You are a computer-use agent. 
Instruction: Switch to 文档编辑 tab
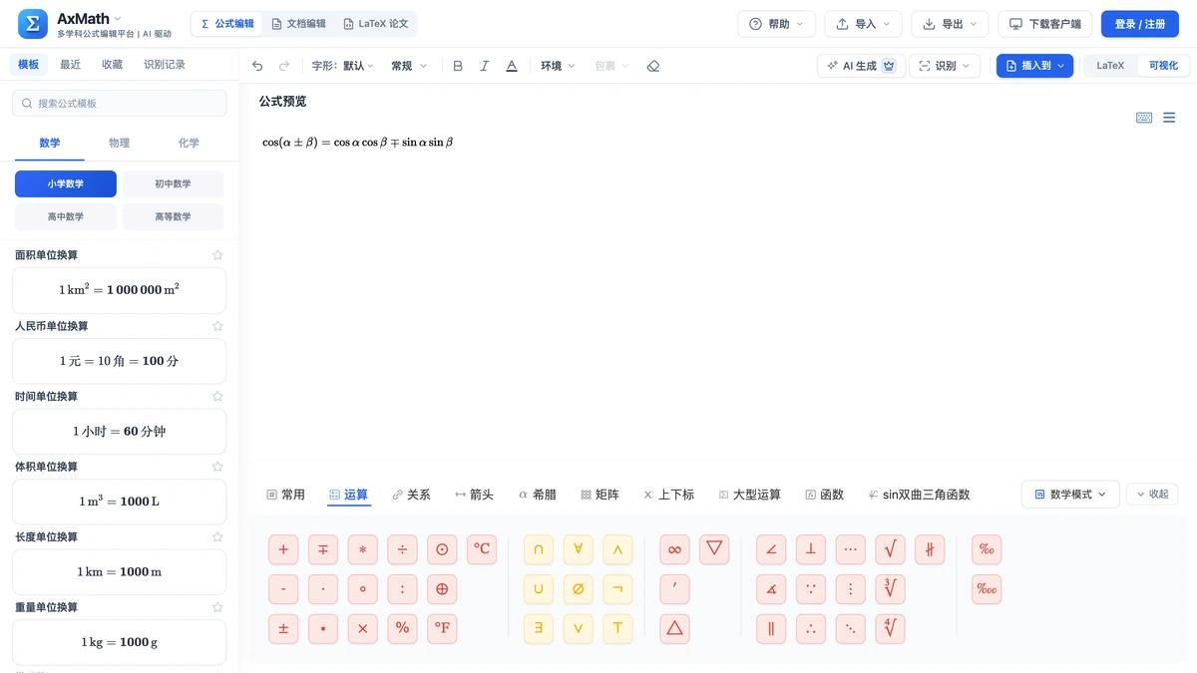pyautogui.click(x=299, y=24)
